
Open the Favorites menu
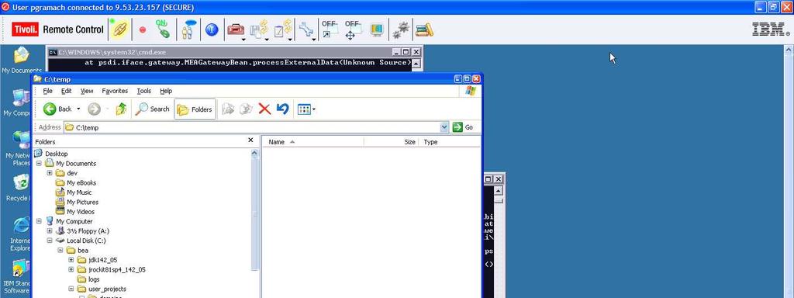coord(115,91)
